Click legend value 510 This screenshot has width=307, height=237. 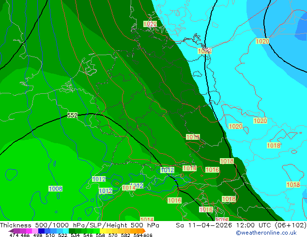click(x=50, y=235)
